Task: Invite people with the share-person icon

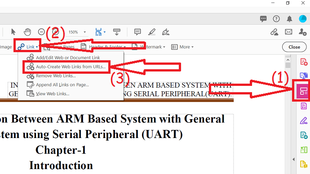Action: click(x=302, y=32)
